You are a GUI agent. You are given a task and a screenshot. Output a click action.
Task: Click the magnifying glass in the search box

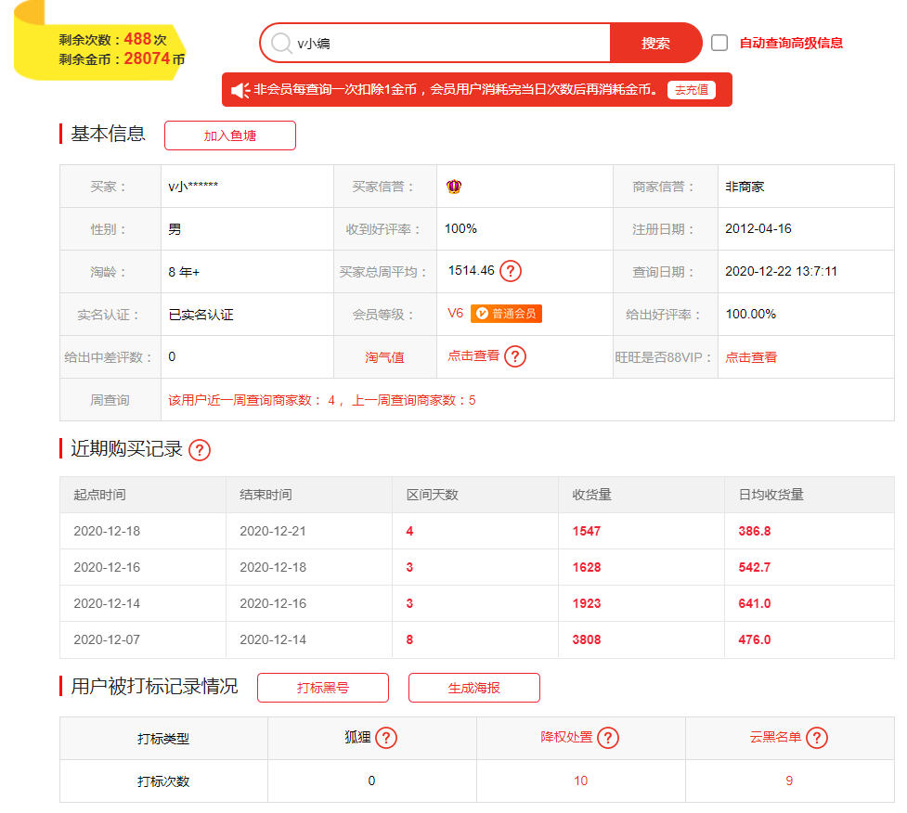[x=280, y=44]
